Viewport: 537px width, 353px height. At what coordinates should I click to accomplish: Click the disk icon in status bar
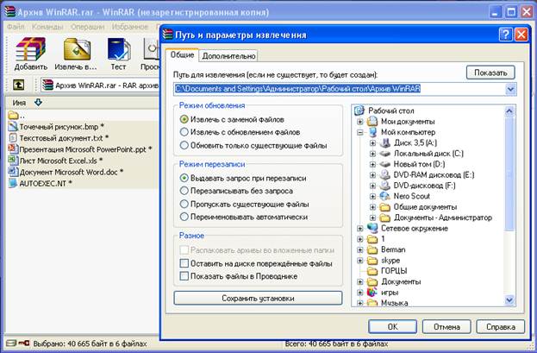[x=11, y=343]
